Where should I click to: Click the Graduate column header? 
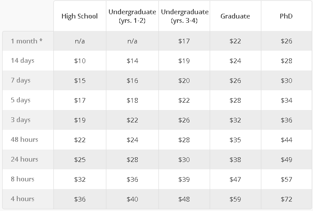tap(235, 16)
